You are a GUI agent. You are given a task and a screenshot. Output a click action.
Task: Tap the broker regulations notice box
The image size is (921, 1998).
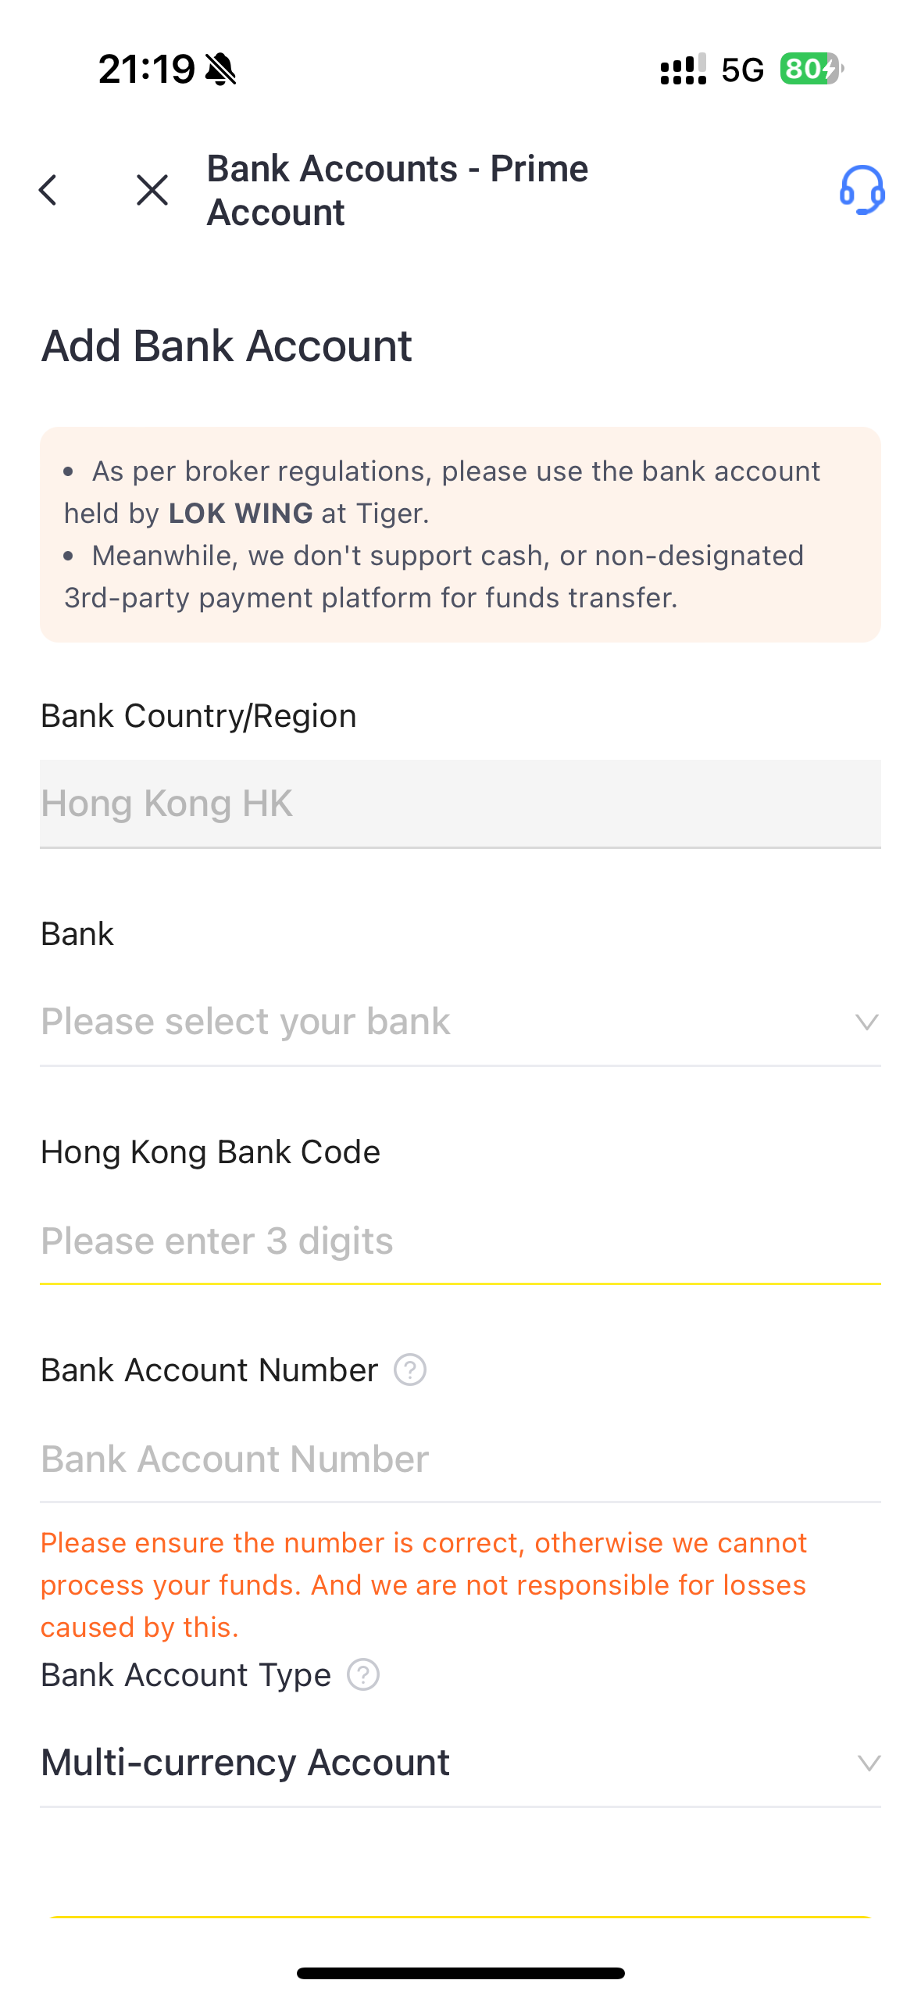pyautogui.click(x=460, y=535)
